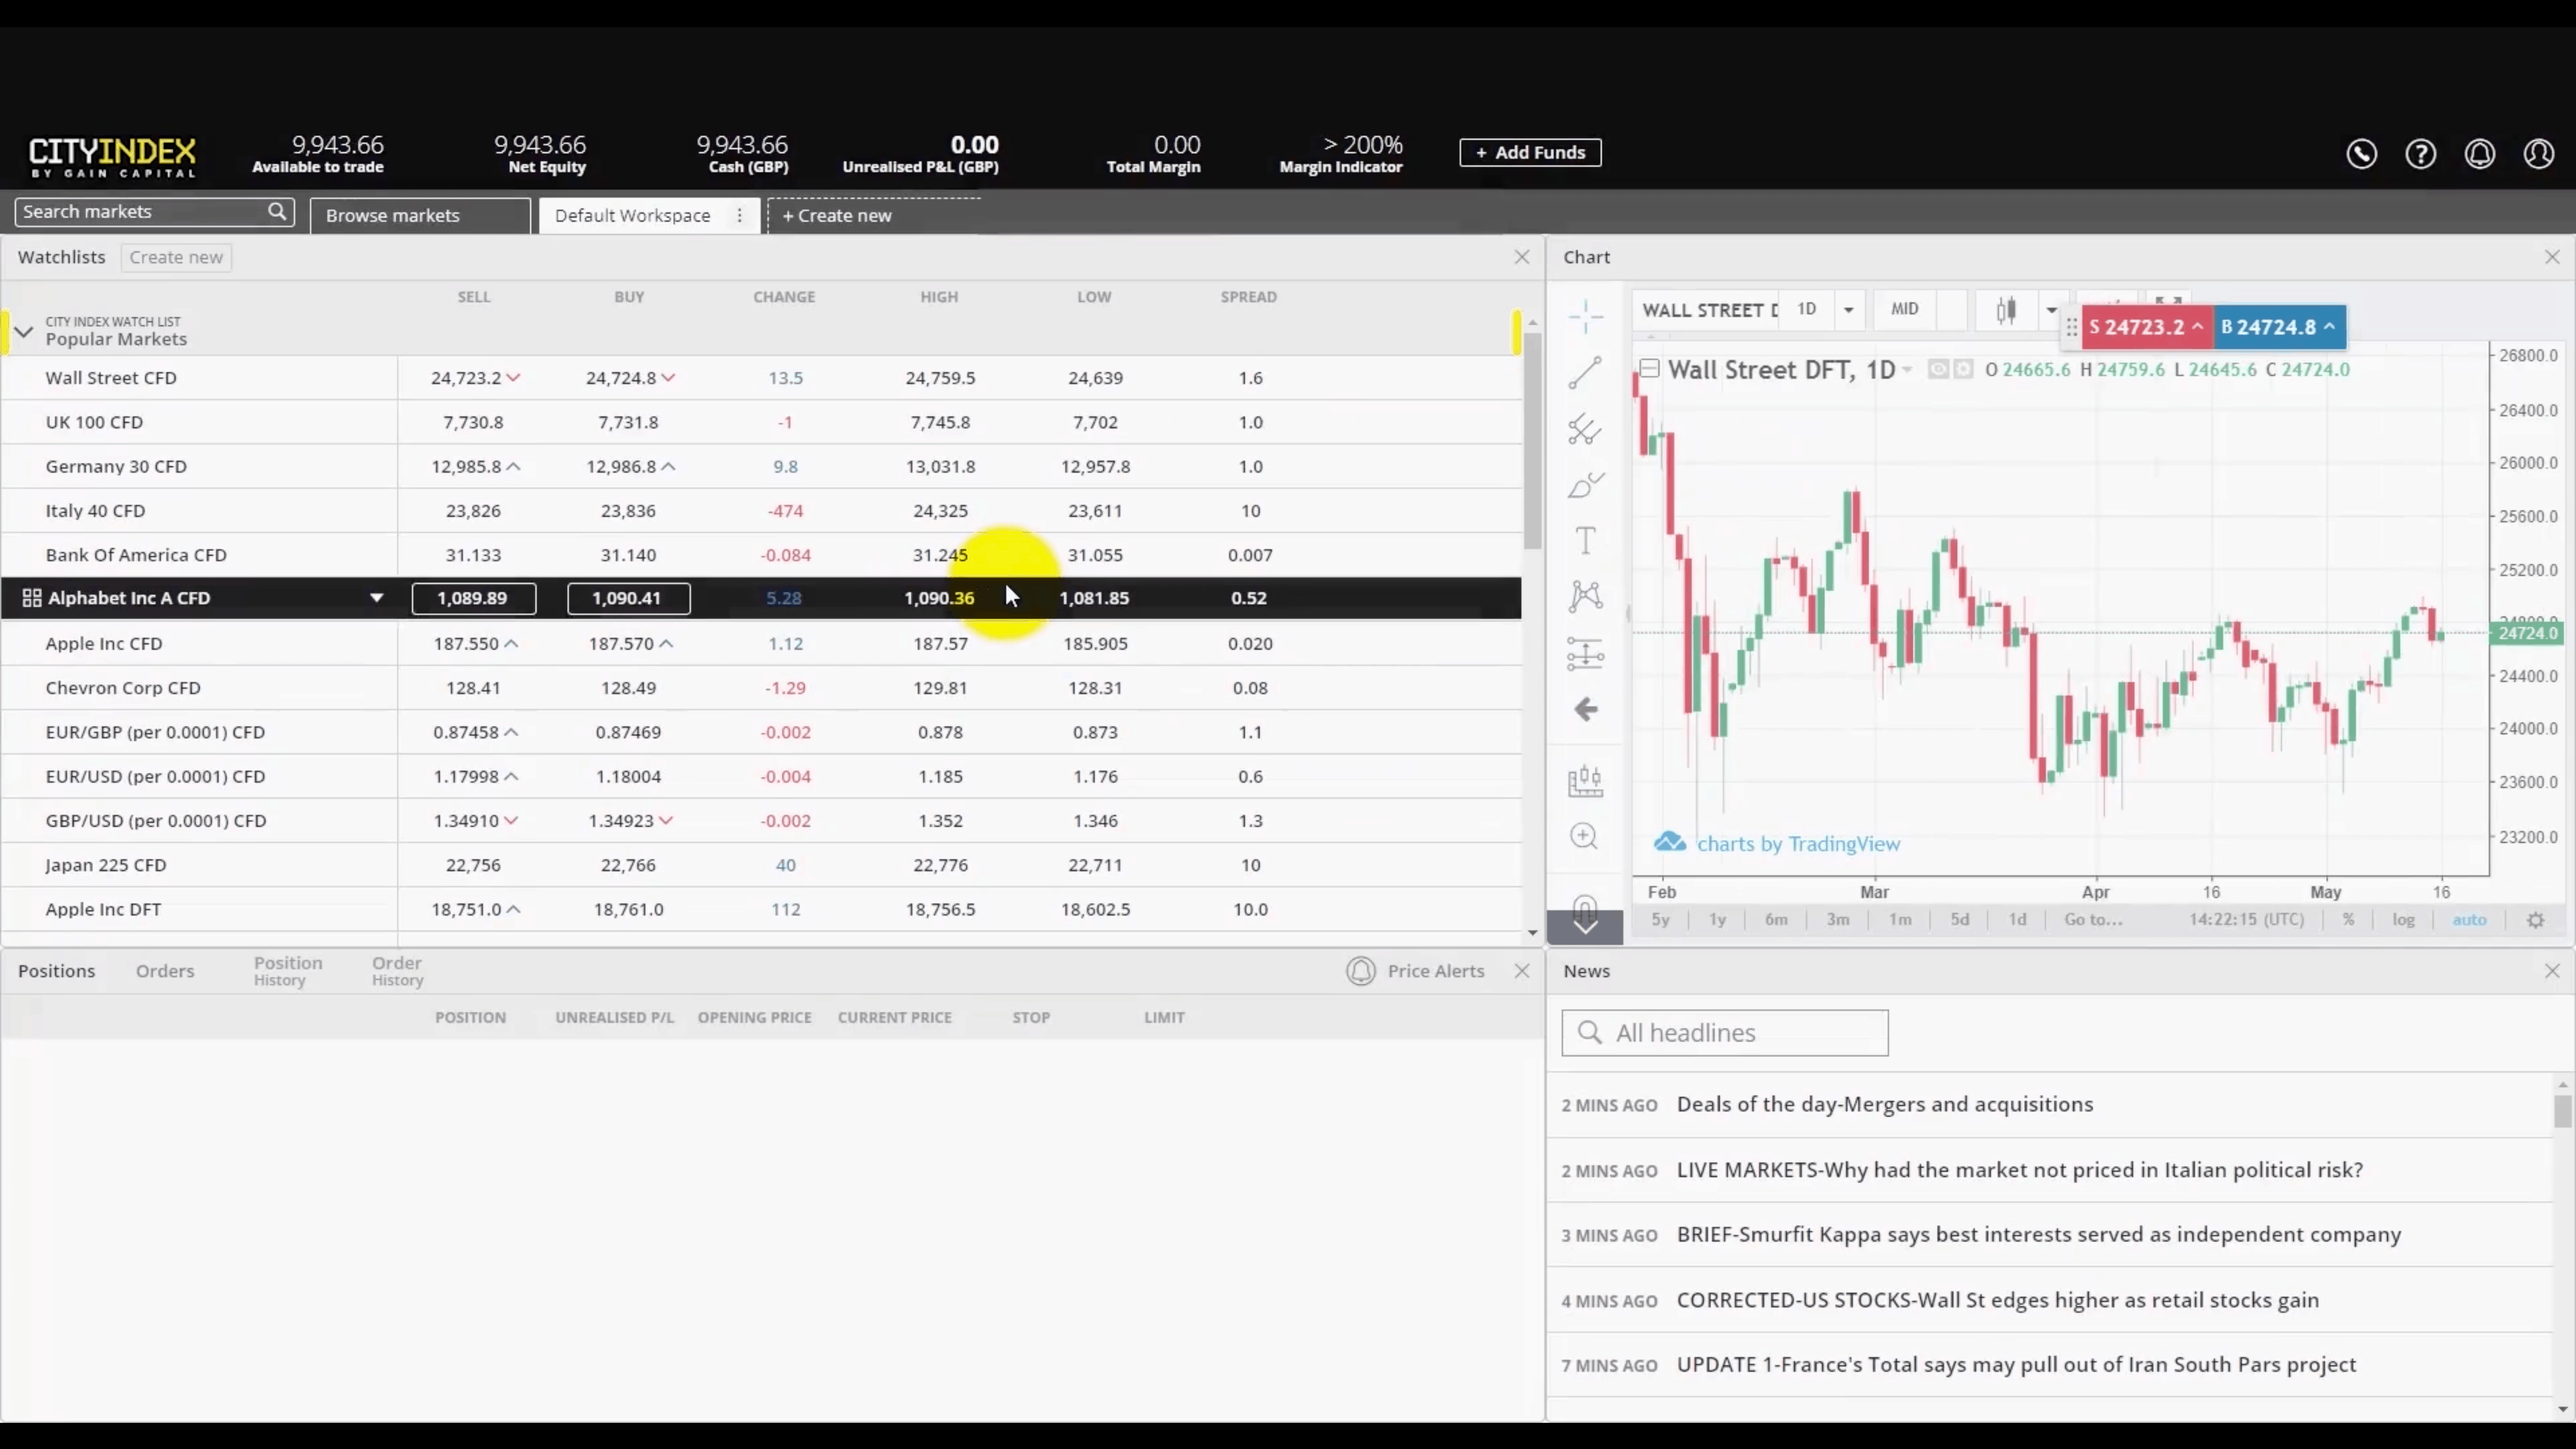Viewport: 2576px width, 1449px height.
Task: Select the text annotation tool
Action: point(1585,541)
